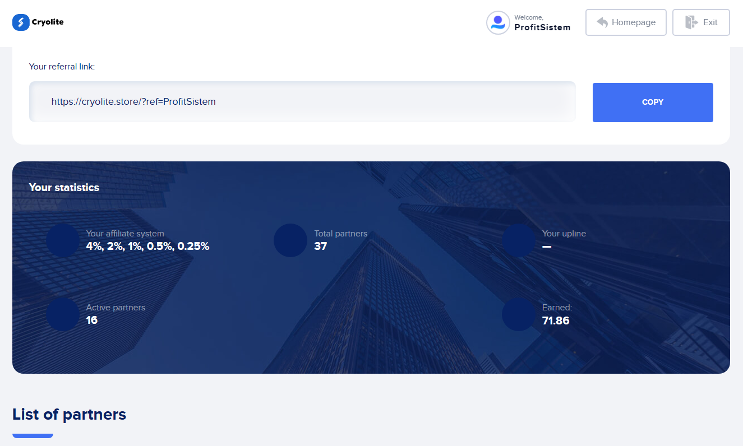Viewport: 743px width, 446px height.
Task: Click the circle icon beside Total partners
Action: (290, 240)
